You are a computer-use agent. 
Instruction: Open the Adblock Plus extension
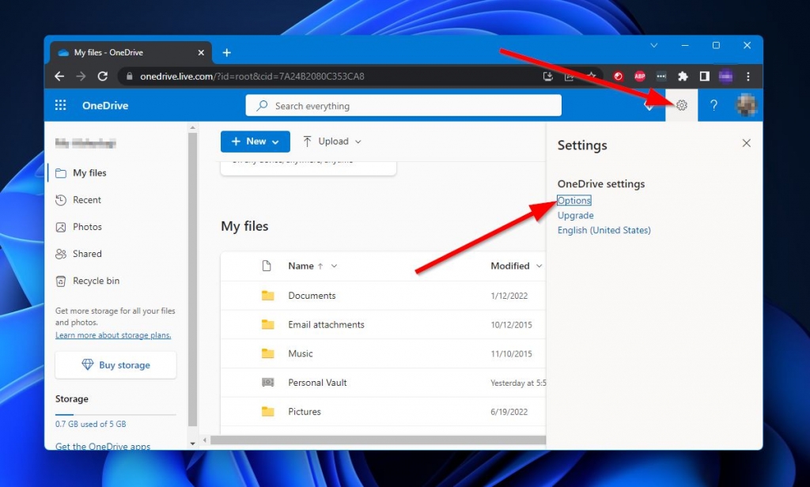[x=639, y=77]
